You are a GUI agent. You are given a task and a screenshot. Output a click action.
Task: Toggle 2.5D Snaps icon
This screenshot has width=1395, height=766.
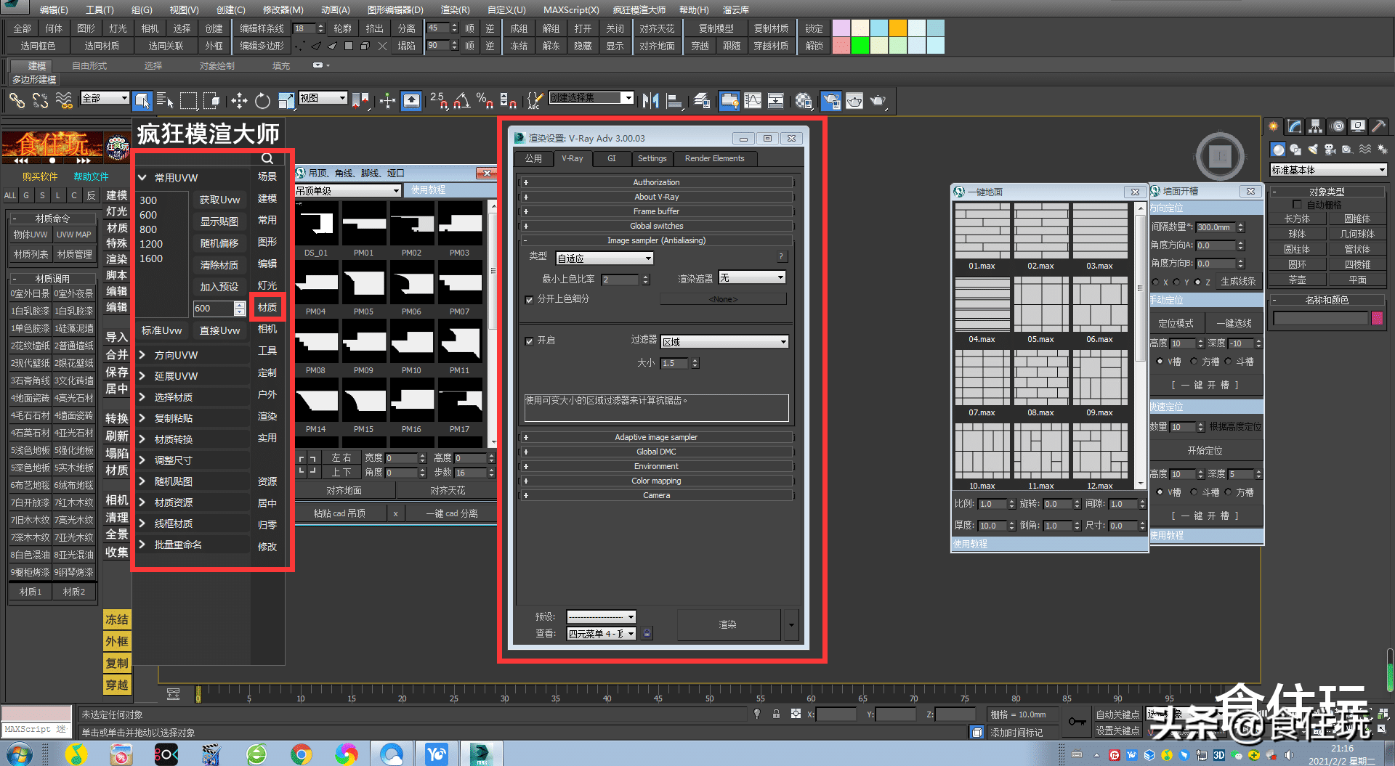pyautogui.click(x=439, y=100)
